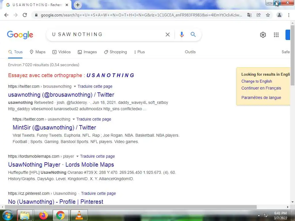295x221 pixels.
Task: Go back with the browser back arrow
Action: pos(6,15)
